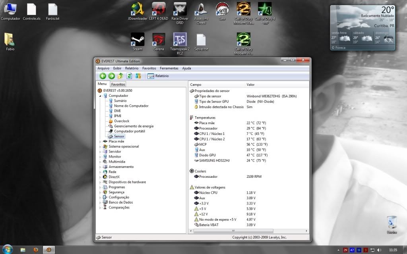Click the Valor column header
The height and width of the screenshot is (254, 407).
[250, 85]
